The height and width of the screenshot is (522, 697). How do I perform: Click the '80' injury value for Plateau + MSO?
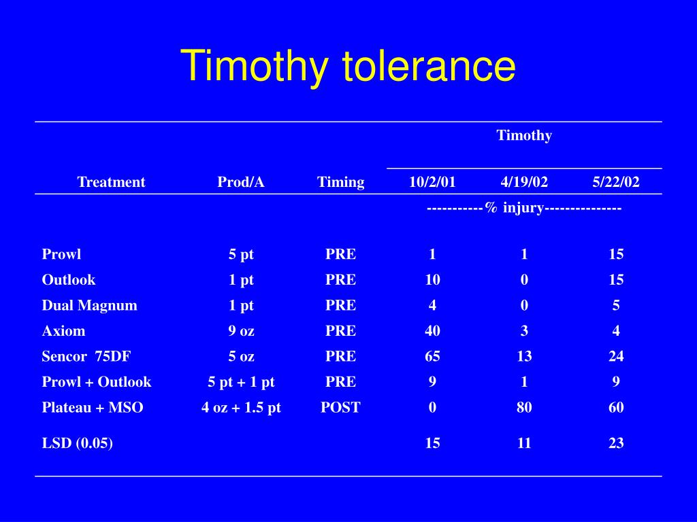[x=524, y=408]
